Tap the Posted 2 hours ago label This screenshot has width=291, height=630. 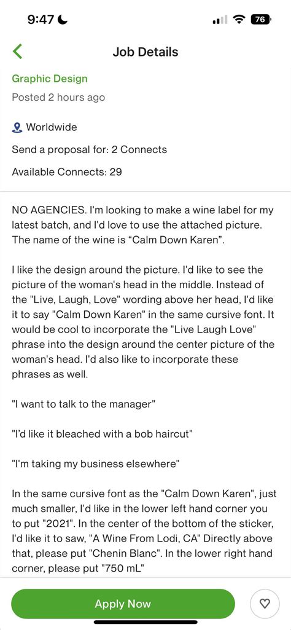tap(58, 97)
